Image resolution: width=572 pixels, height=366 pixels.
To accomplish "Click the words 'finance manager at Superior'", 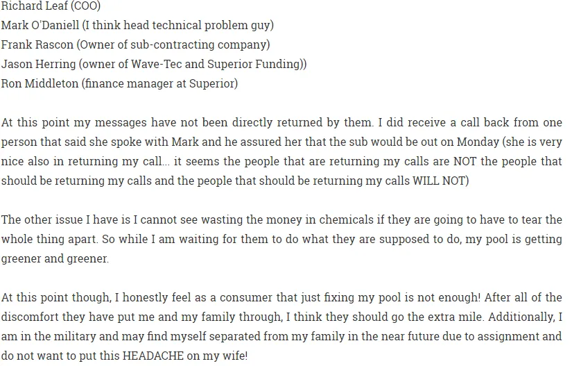I will 159,83.
